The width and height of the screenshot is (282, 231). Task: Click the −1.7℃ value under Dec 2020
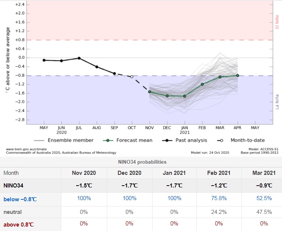pos(129,185)
